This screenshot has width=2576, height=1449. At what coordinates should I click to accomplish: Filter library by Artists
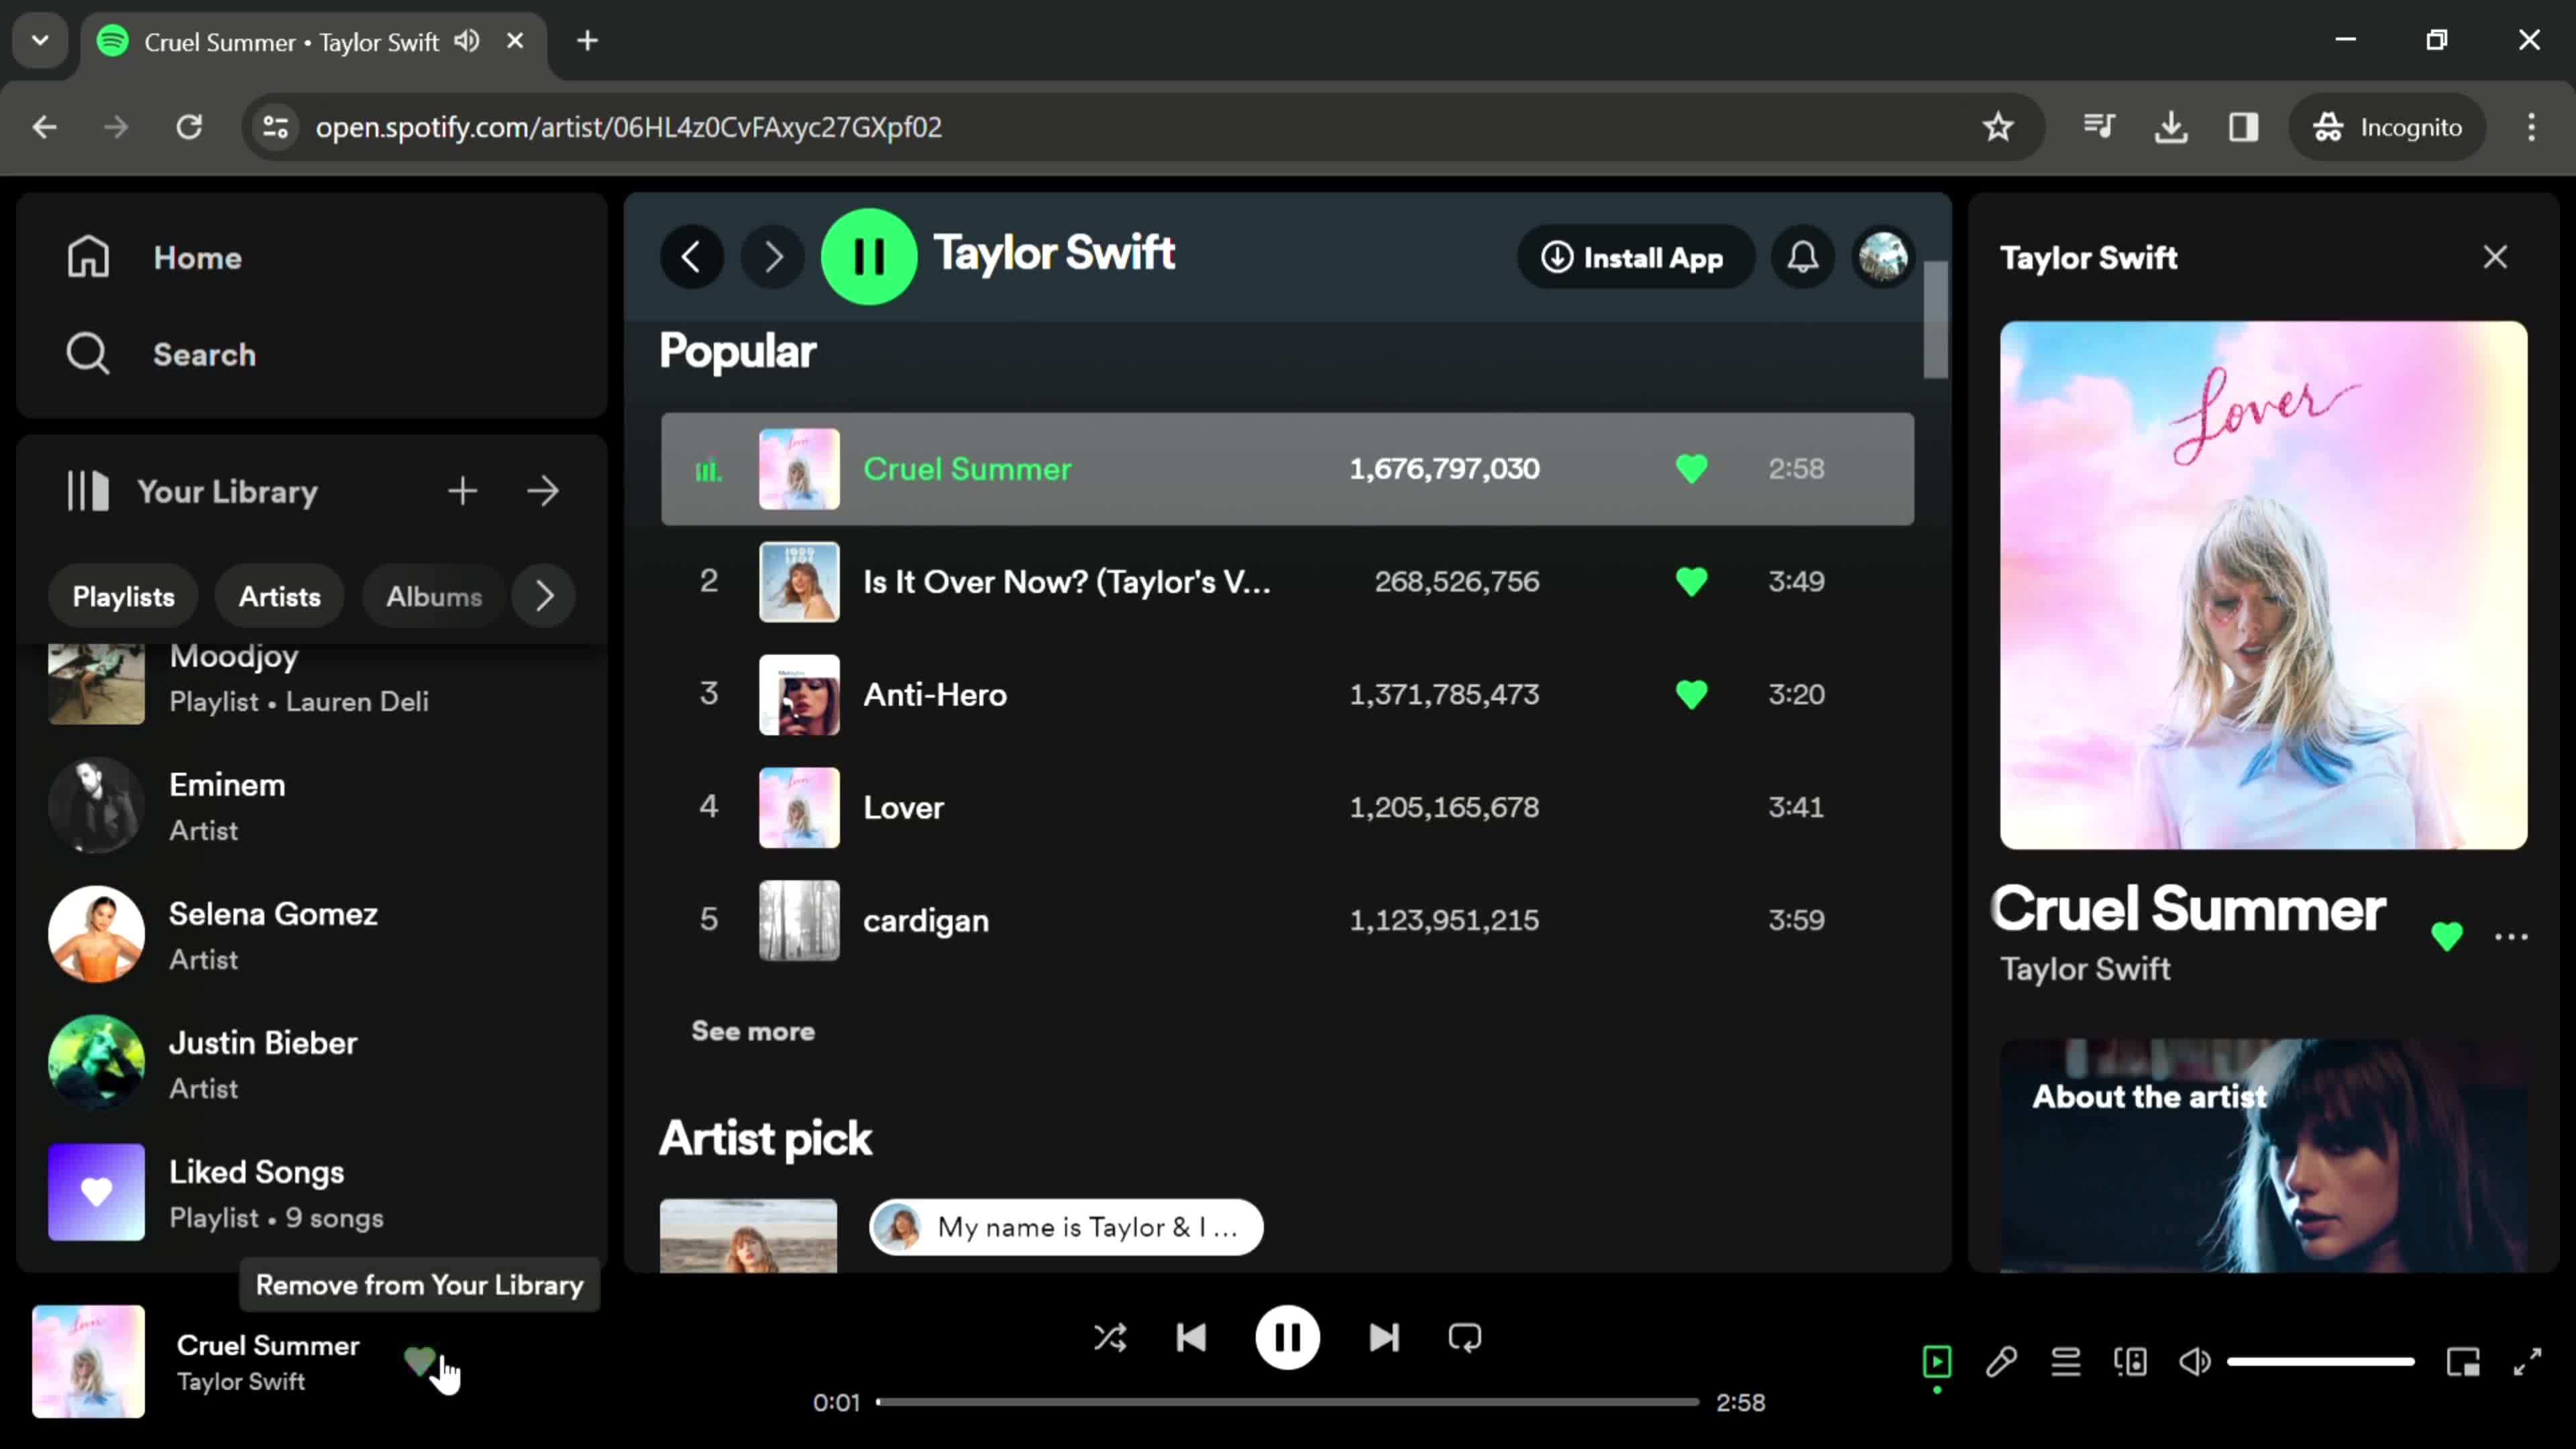tap(280, 596)
